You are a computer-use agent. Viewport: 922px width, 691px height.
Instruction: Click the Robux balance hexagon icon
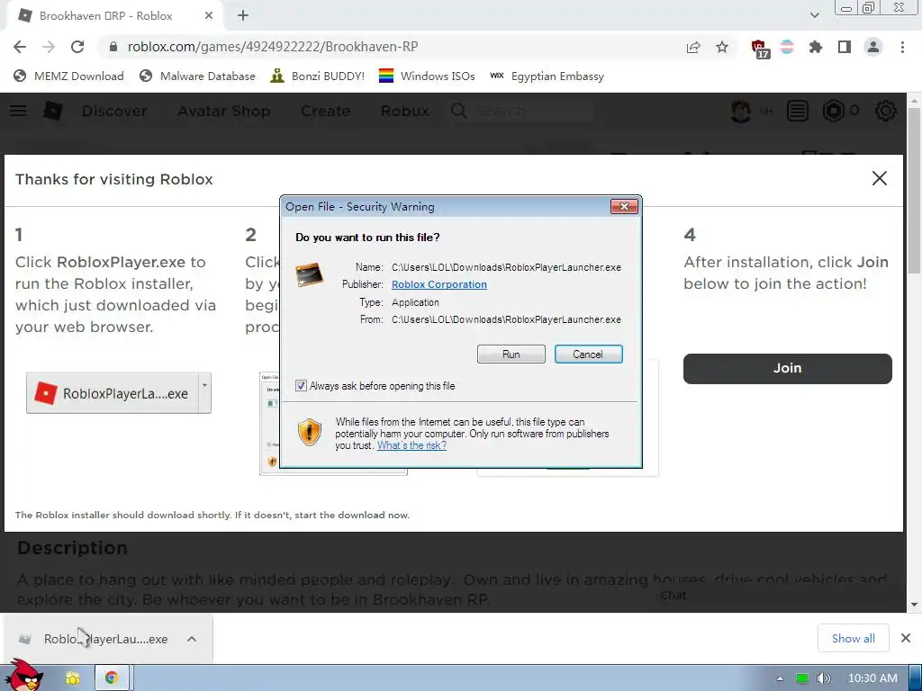833,111
